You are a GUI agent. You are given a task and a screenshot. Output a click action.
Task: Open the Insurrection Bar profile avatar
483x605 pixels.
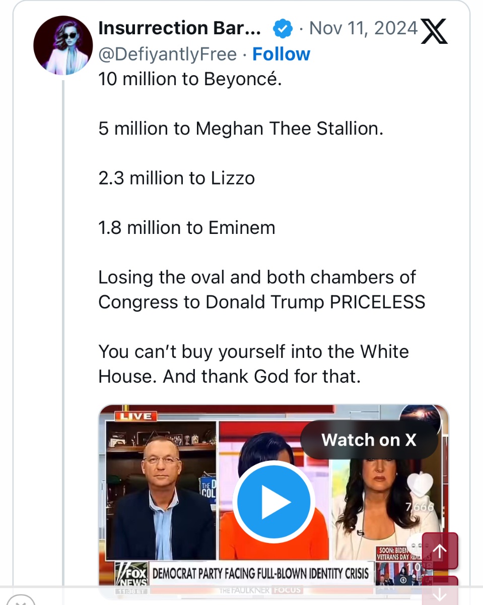coord(63,45)
